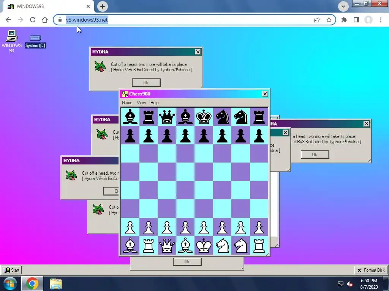Viewport: 389px width, 291px height.
Task: Click the black rook beside the black queen
Action: click(x=149, y=117)
